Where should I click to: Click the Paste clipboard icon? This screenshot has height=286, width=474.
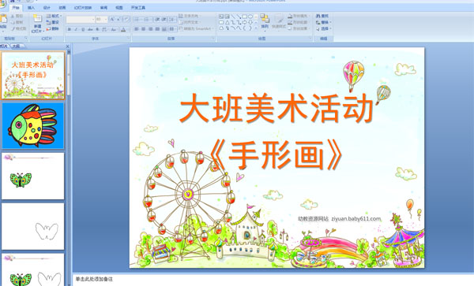[3, 19]
